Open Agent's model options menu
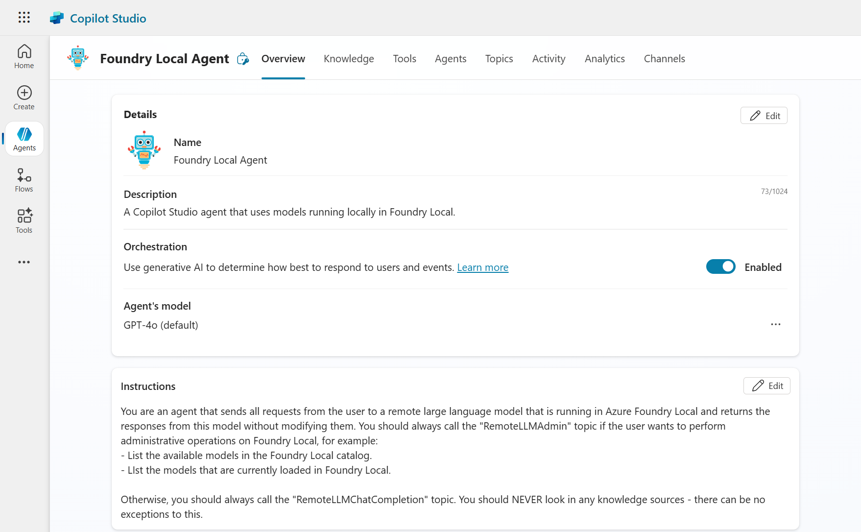This screenshot has height=532, width=861. pyautogui.click(x=775, y=324)
